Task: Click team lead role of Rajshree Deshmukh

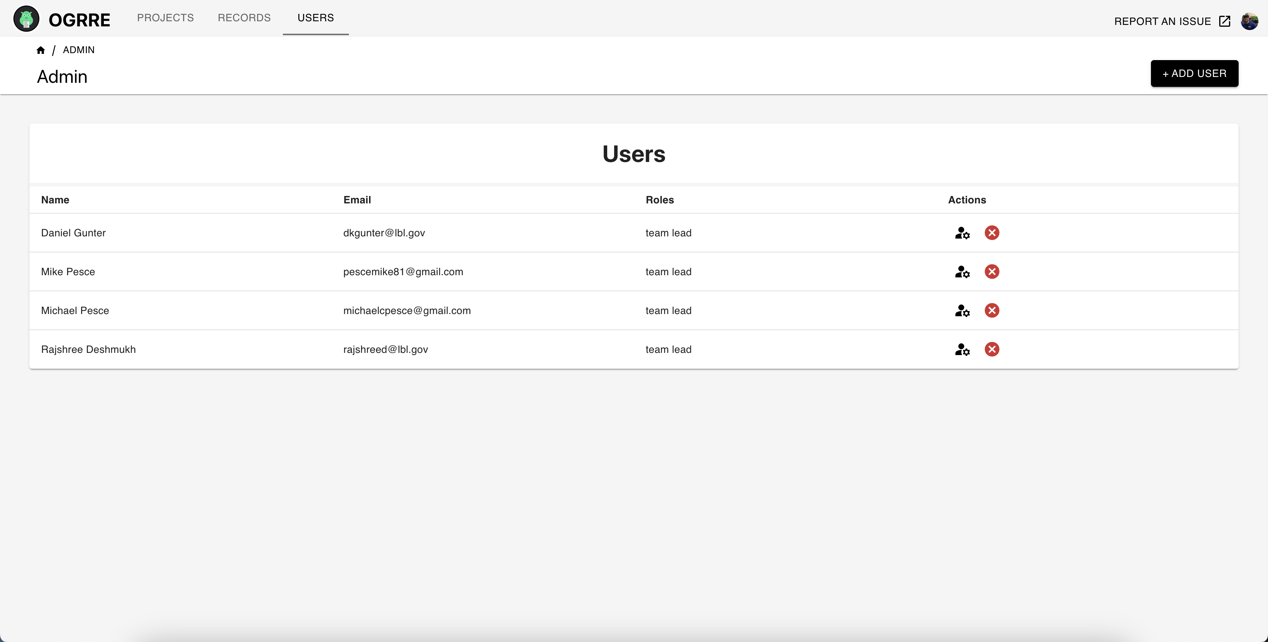Action: [x=668, y=350]
